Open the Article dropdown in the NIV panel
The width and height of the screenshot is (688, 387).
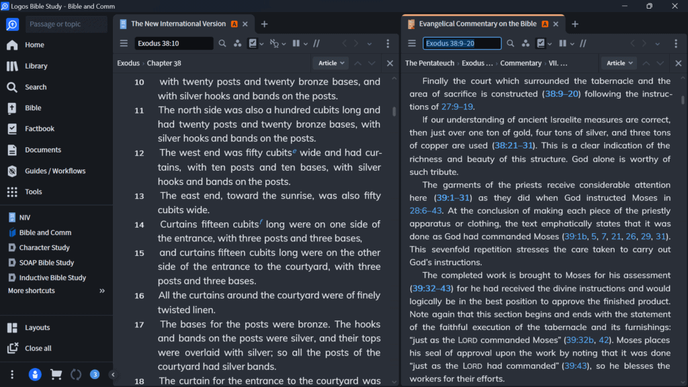coord(330,62)
